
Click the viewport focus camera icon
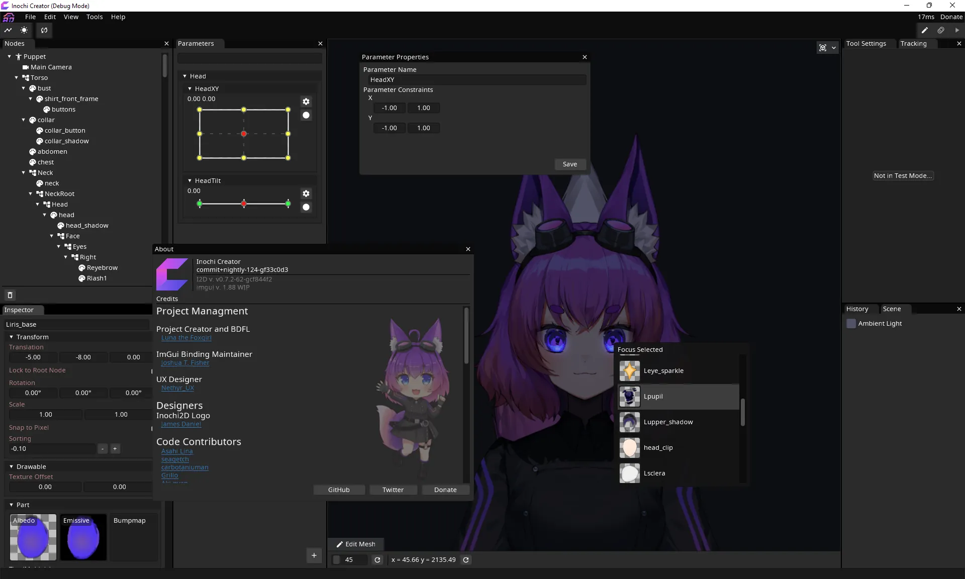click(823, 48)
